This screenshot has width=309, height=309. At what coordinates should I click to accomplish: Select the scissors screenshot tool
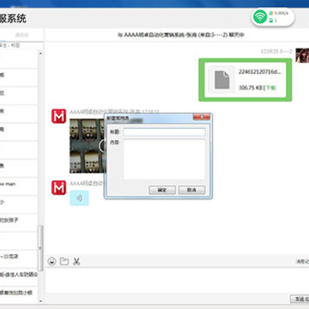76,261
